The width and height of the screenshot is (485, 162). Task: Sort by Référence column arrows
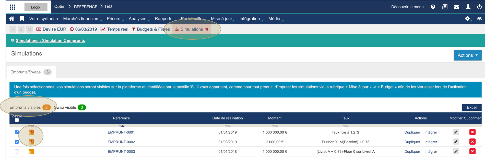[x=122, y=126]
